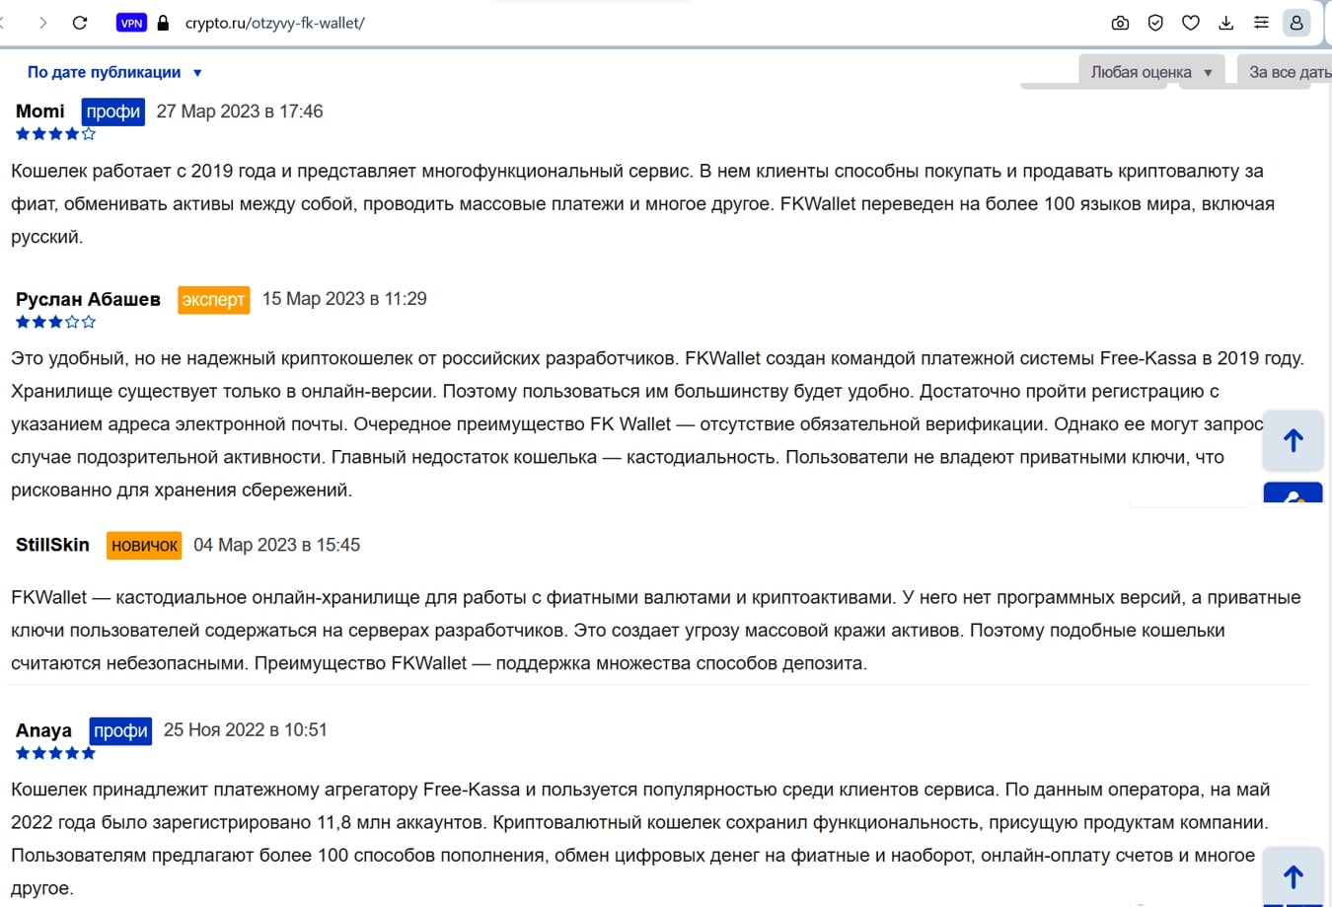
Task: Click Руслан Абашев's three-star rating
Action: click(55, 322)
